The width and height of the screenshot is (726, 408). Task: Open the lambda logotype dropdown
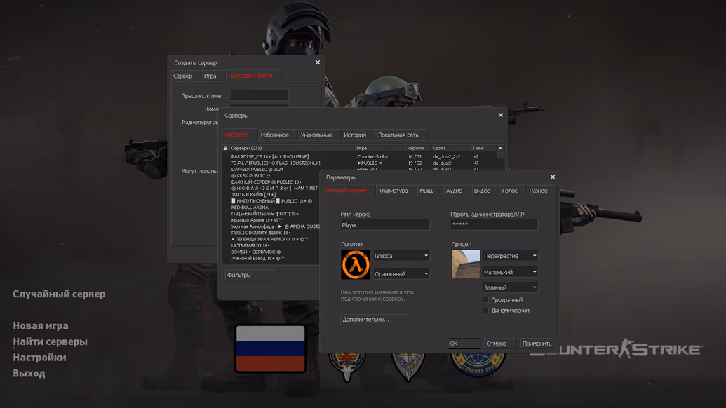(402, 256)
